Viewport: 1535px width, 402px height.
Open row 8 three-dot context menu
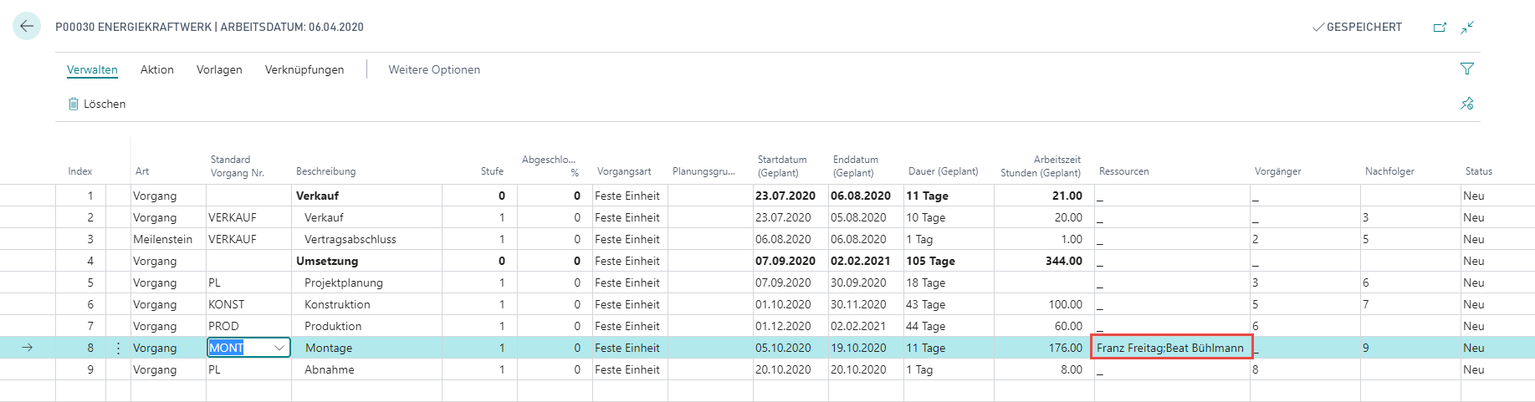pyautogui.click(x=118, y=348)
